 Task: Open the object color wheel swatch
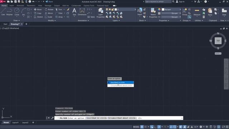(x=159, y=10)
